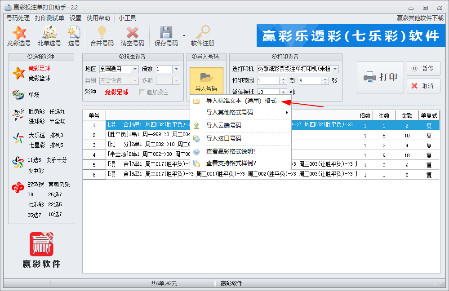Click the 金额 column header
This screenshot has height=291, width=449.
coord(407,115)
